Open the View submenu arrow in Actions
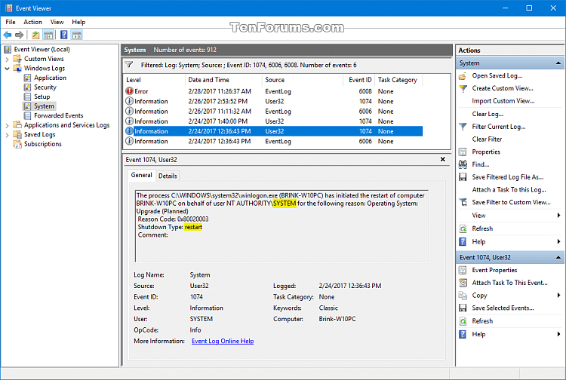The image size is (566, 380). [x=558, y=215]
